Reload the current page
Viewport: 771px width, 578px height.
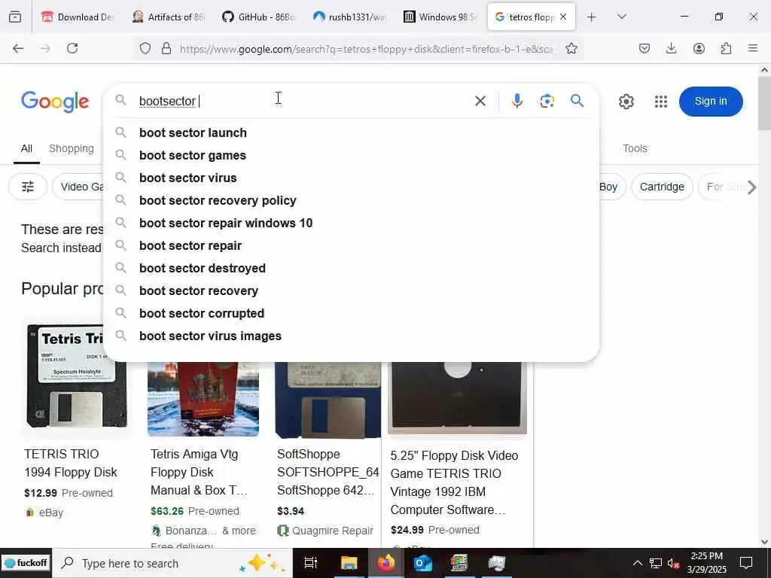72,48
